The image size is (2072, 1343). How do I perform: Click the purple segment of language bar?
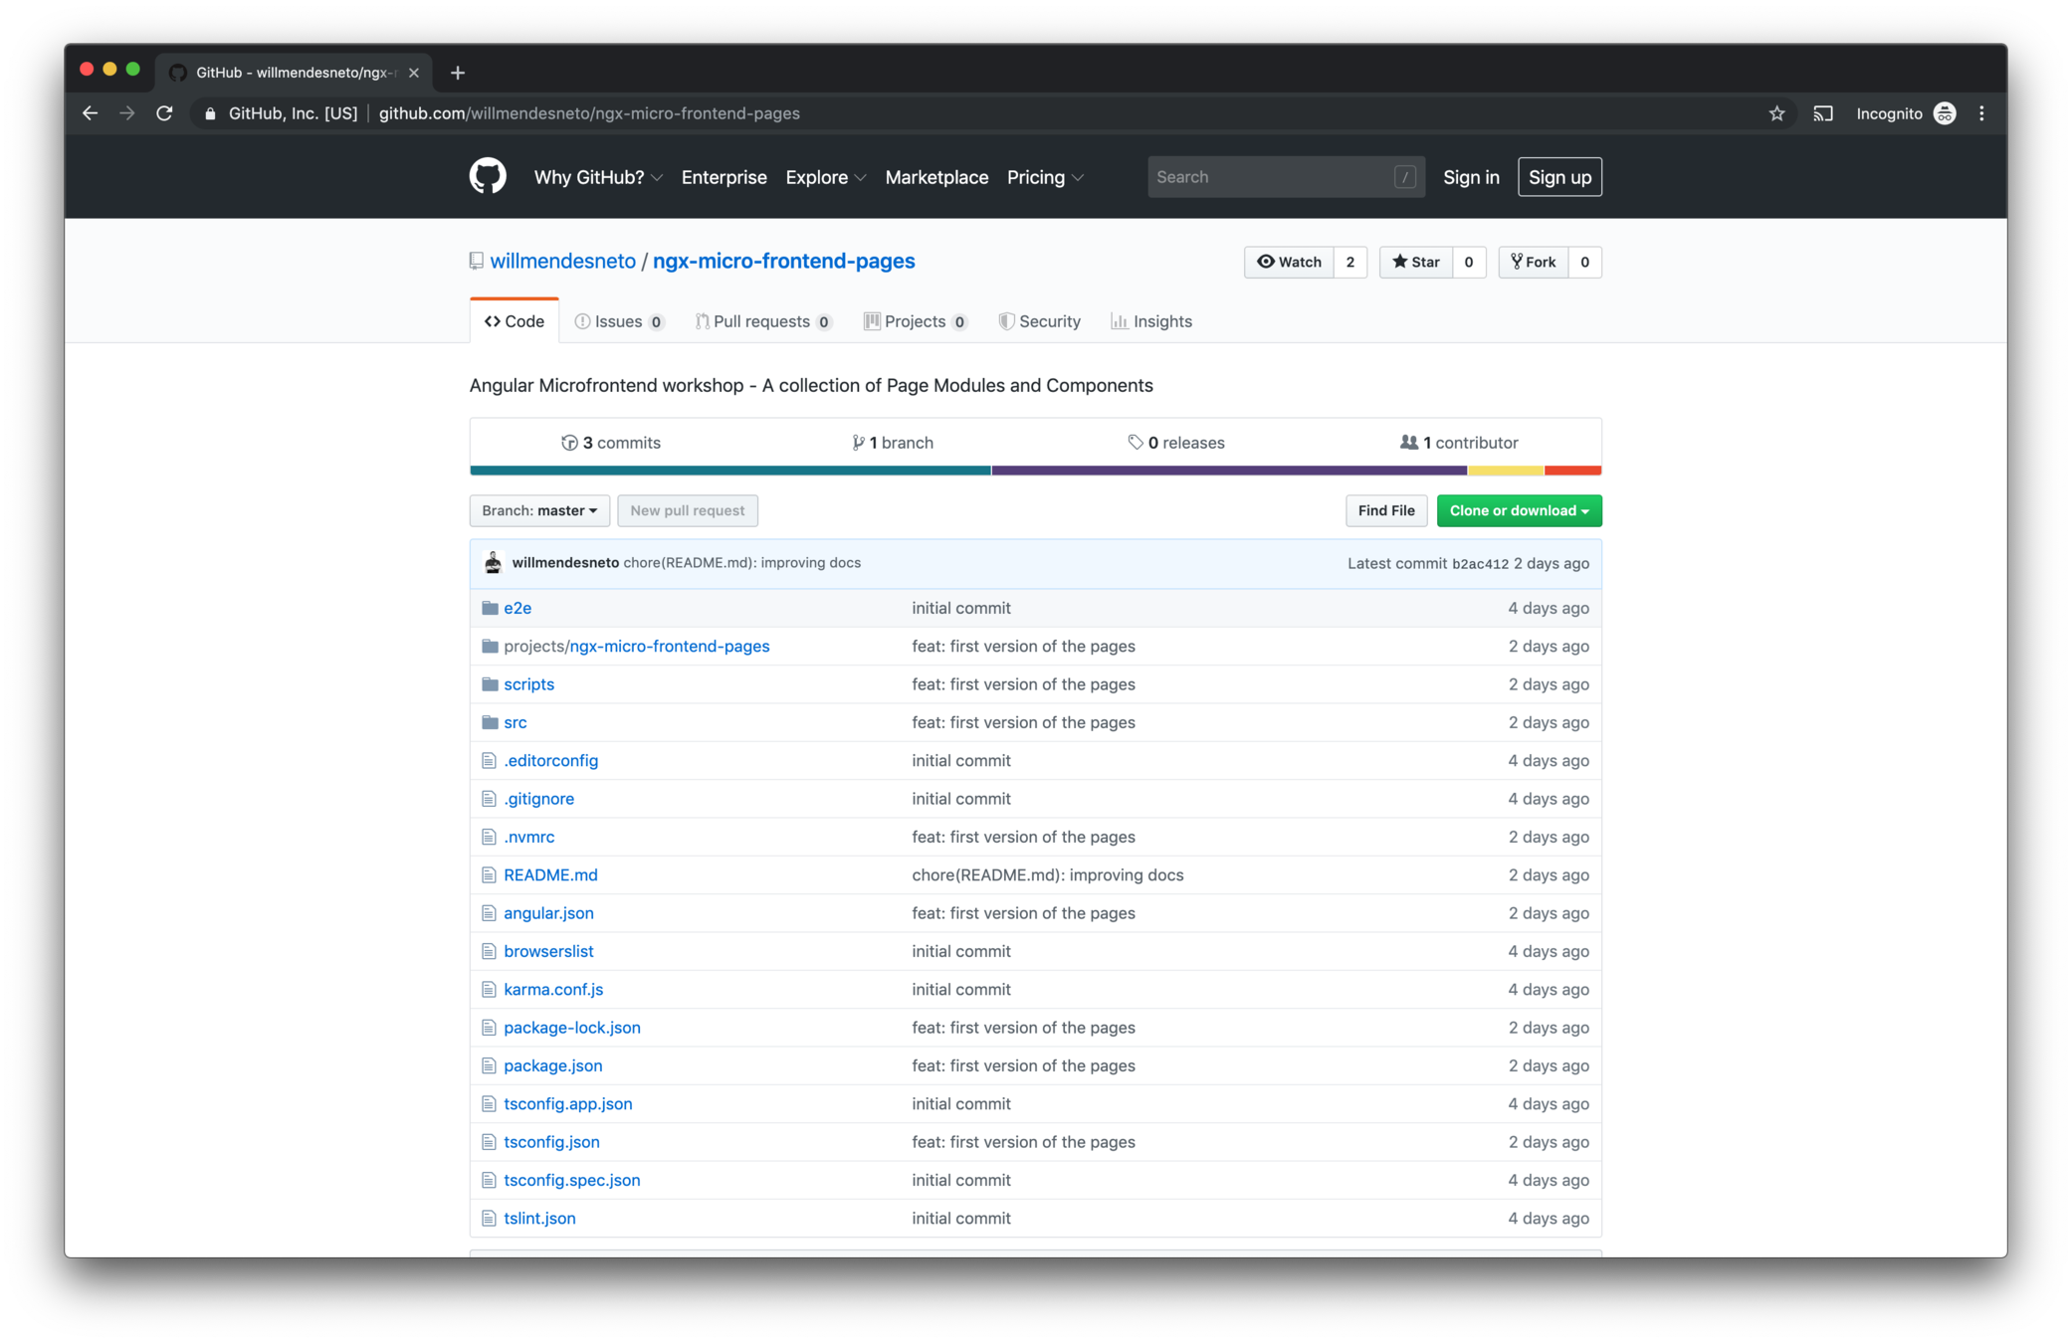tap(1228, 471)
